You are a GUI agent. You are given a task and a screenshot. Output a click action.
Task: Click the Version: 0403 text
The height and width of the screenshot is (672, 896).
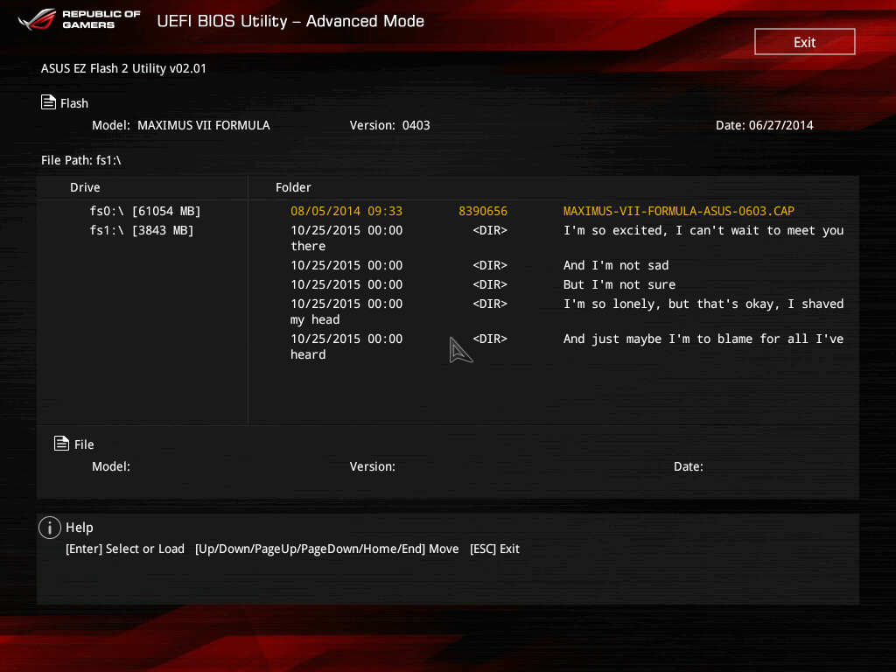tap(389, 125)
